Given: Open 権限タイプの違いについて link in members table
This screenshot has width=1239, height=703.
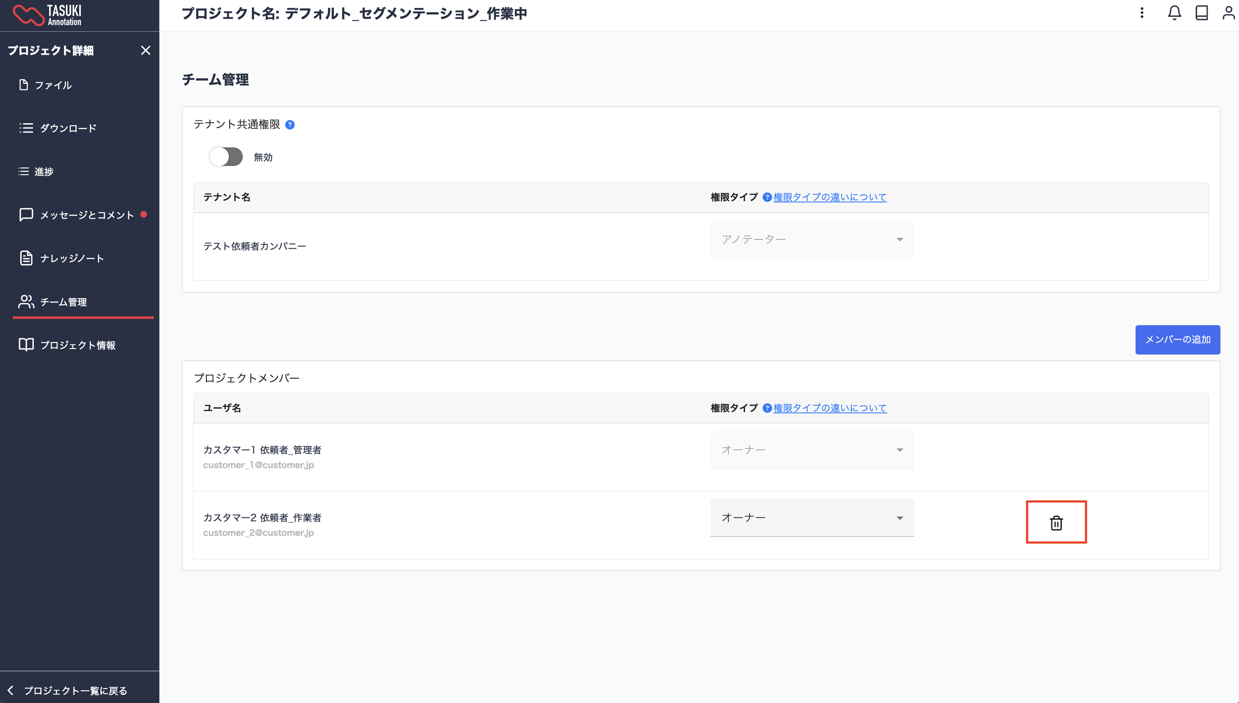Looking at the screenshot, I should point(830,408).
